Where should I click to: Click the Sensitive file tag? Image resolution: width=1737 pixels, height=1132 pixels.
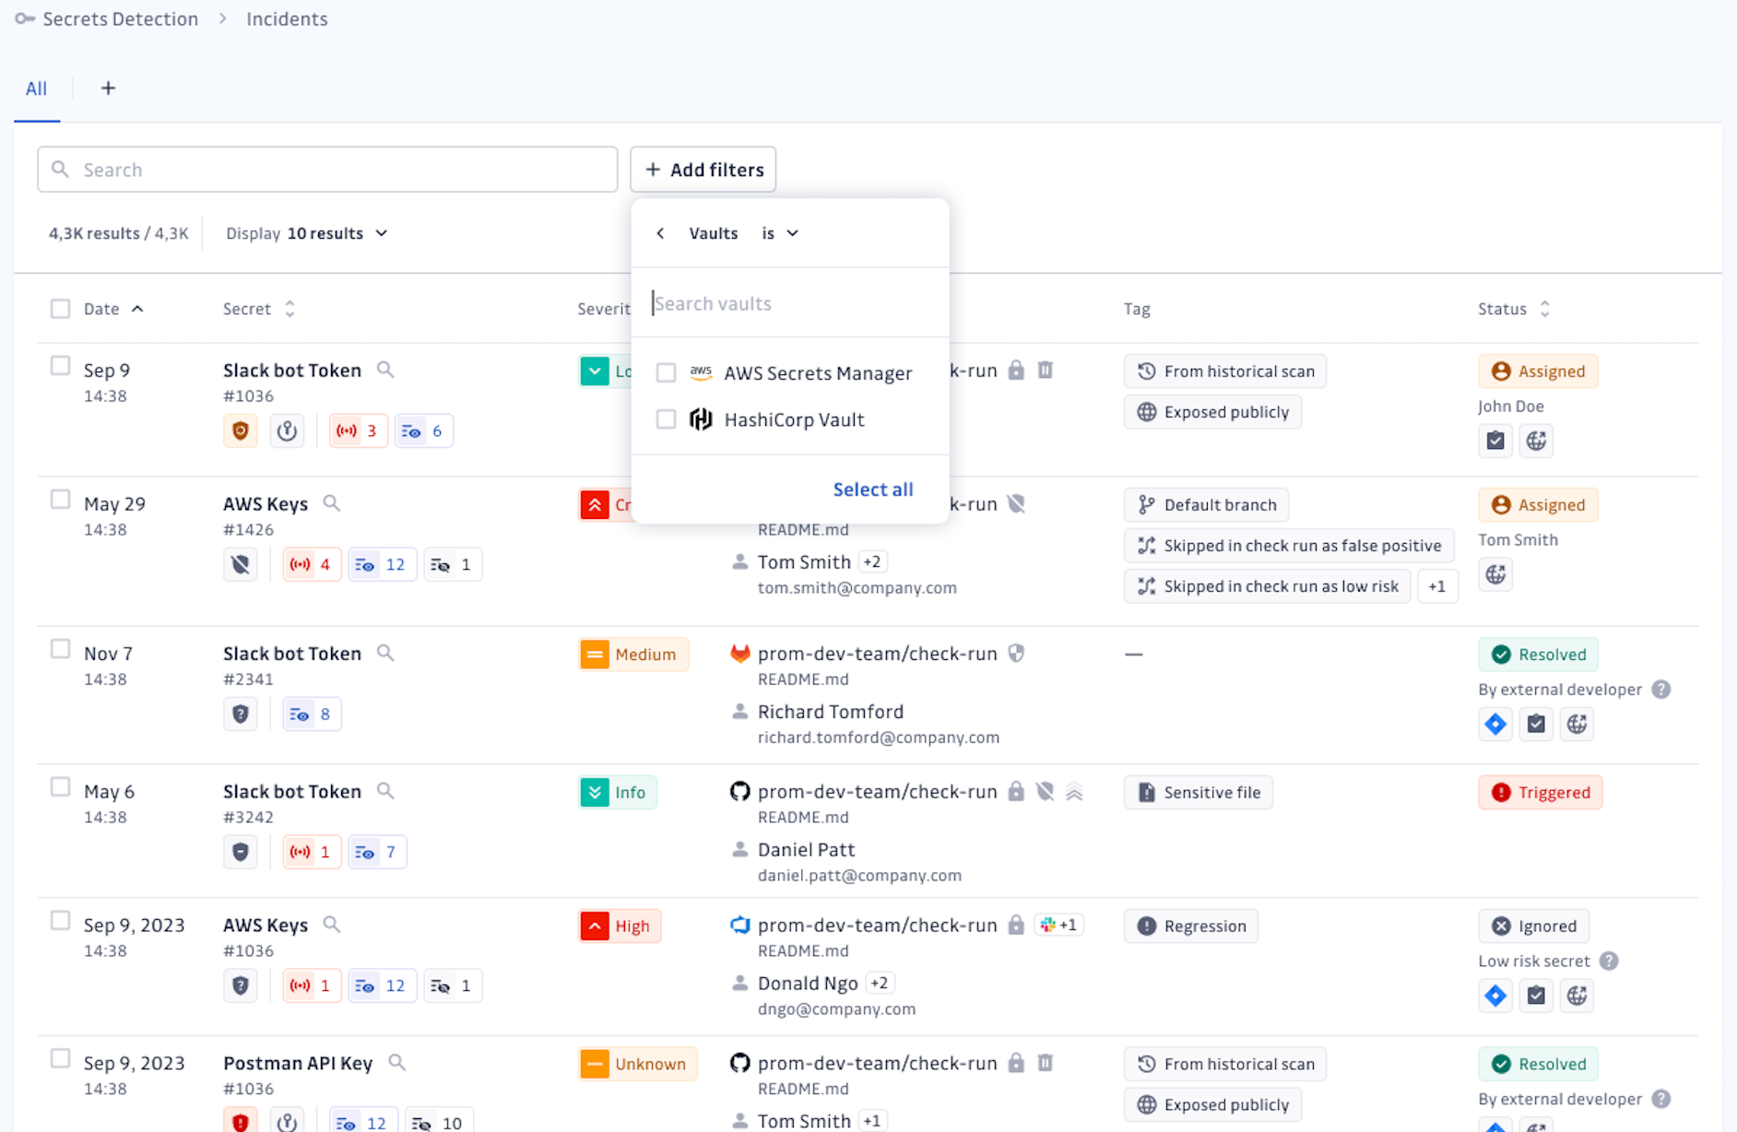[x=1198, y=792]
